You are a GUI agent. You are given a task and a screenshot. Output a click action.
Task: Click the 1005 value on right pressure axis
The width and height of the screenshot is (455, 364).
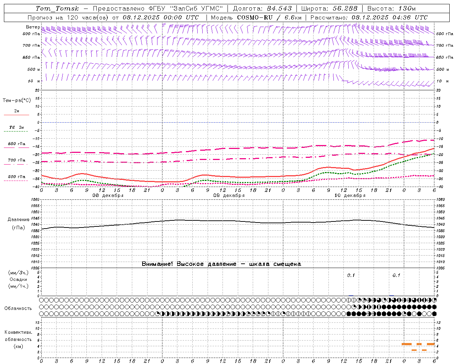coord(440,268)
